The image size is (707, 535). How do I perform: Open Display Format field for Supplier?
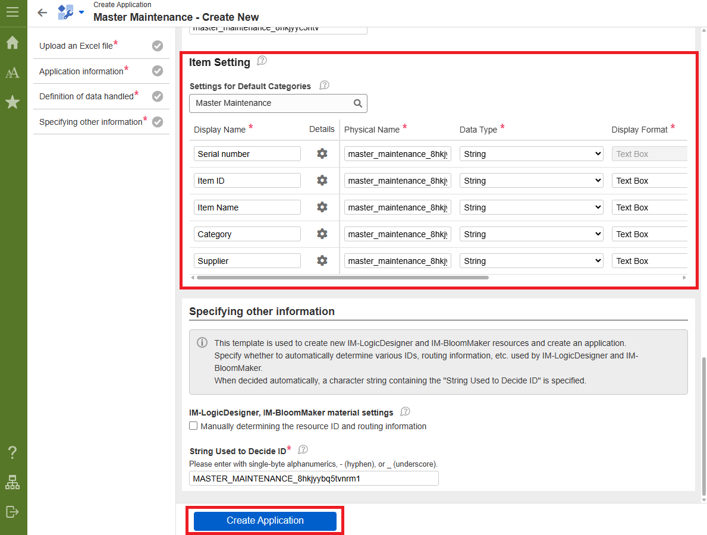pos(650,260)
